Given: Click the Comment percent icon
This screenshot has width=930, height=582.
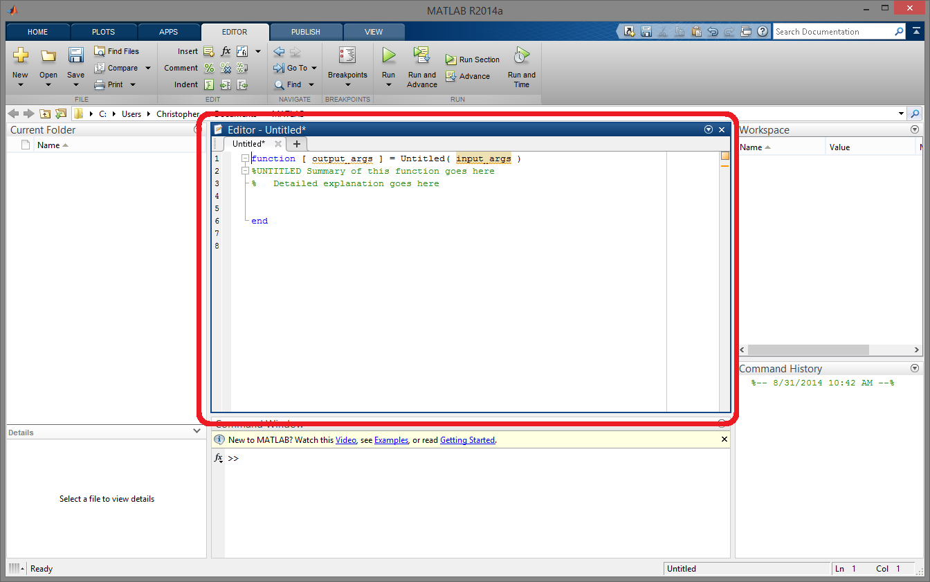Looking at the screenshot, I should pyautogui.click(x=209, y=68).
